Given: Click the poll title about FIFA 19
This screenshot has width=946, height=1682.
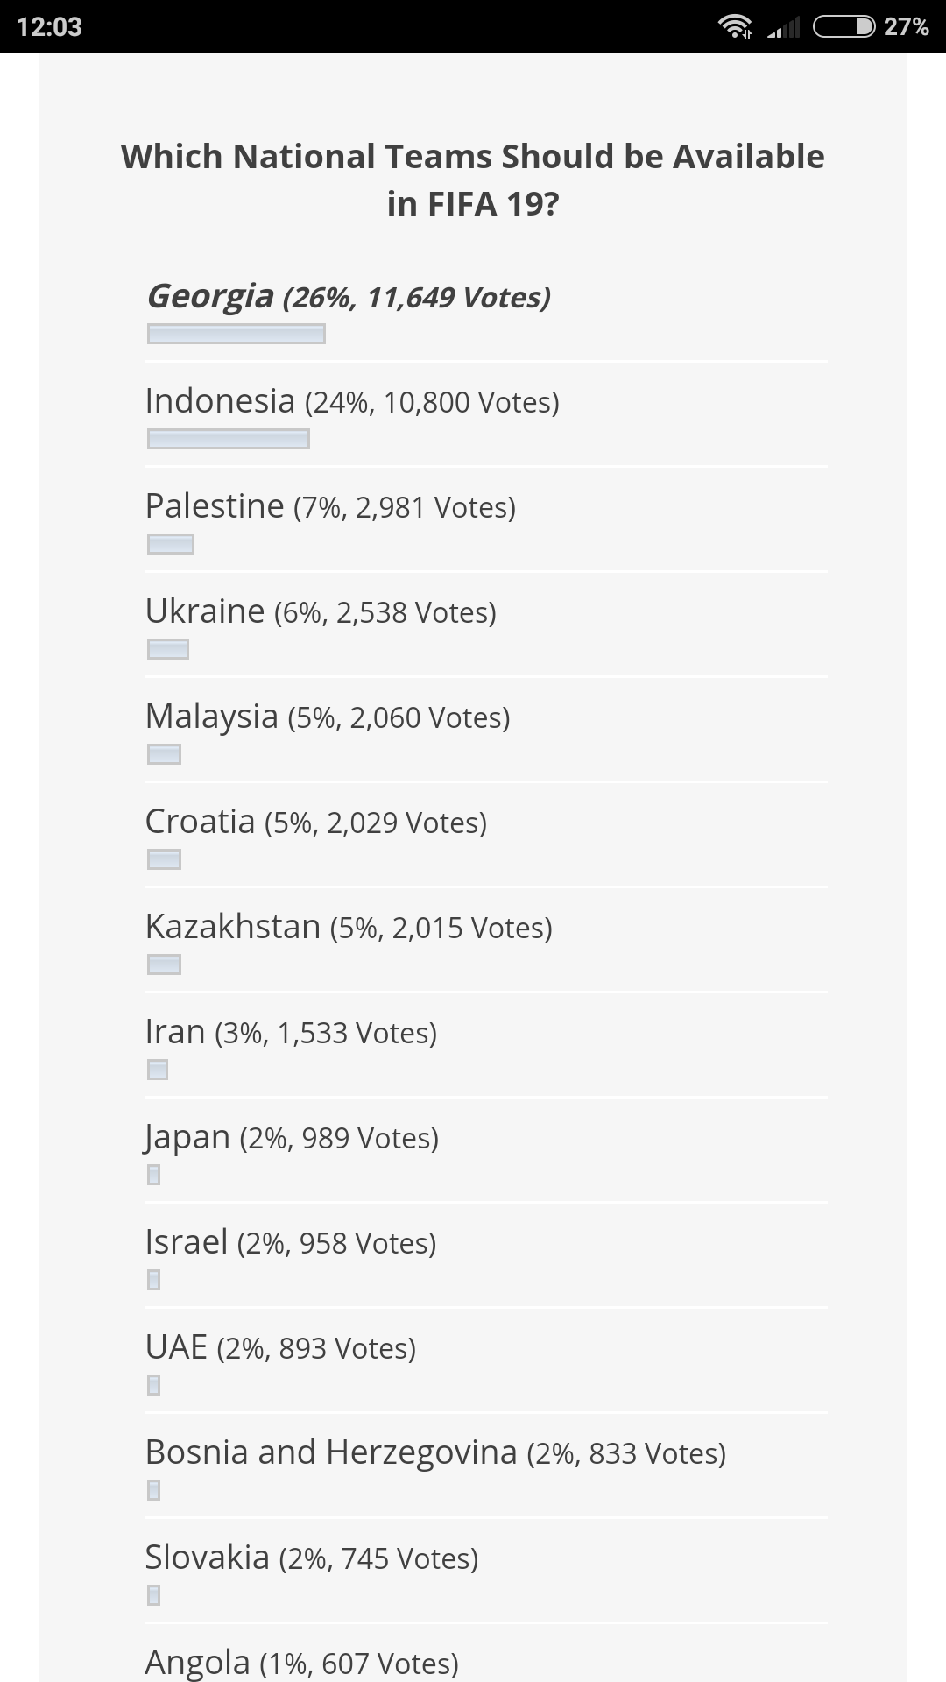Looking at the screenshot, I should [x=473, y=180].
